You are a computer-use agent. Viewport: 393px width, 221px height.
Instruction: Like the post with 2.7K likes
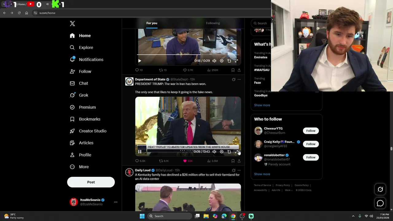[188, 70]
